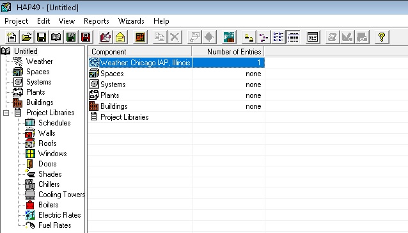Select Electric Rates library in tree

point(59,215)
